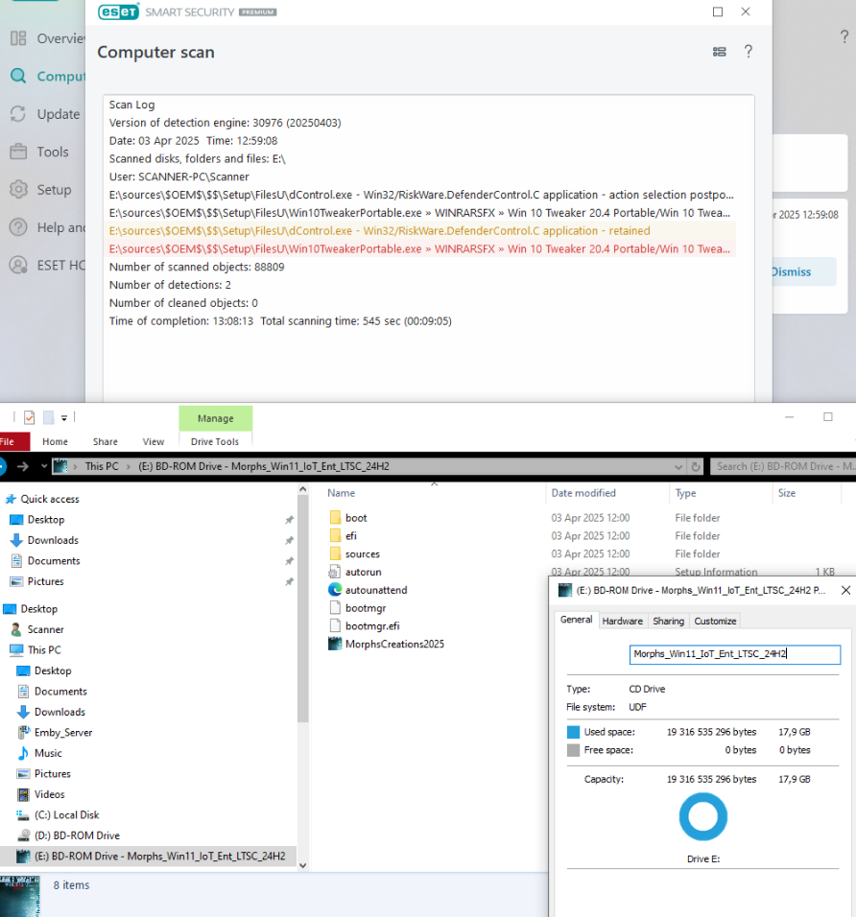Click the Dismiss button in ESET
Screen dimensions: 856x917
[803, 272]
